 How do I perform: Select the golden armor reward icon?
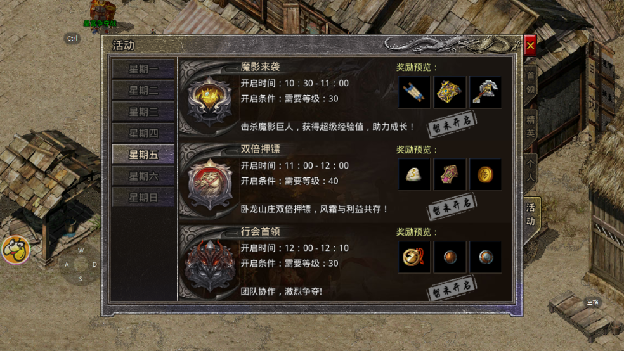(x=450, y=93)
